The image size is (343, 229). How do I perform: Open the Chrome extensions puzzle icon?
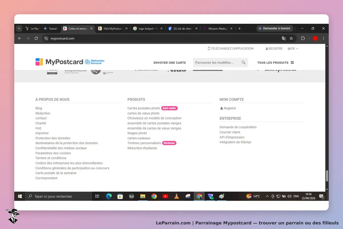[x=303, y=38]
